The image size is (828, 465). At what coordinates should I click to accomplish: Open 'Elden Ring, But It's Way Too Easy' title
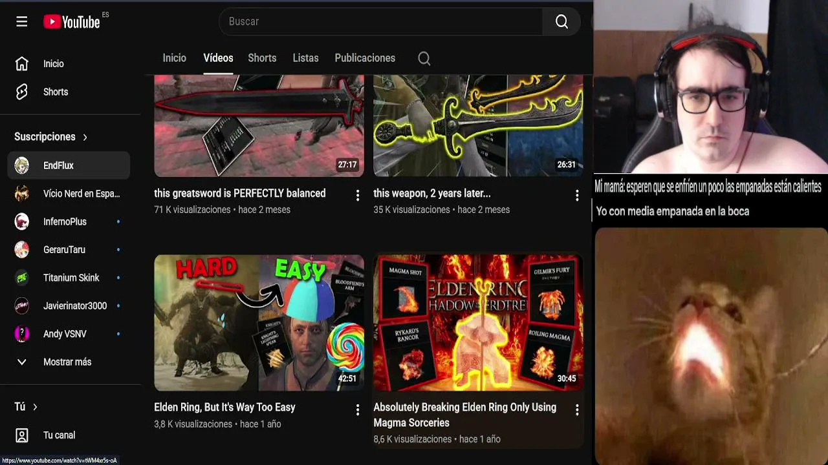[224, 408]
